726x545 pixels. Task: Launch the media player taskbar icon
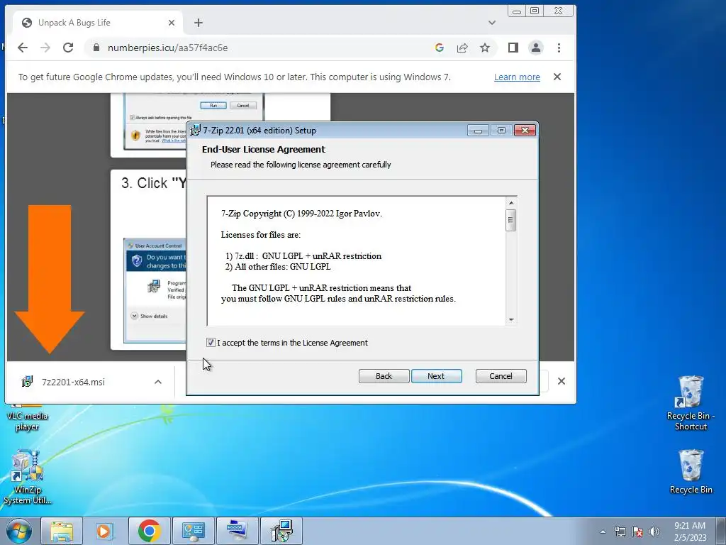click(105, 531)
